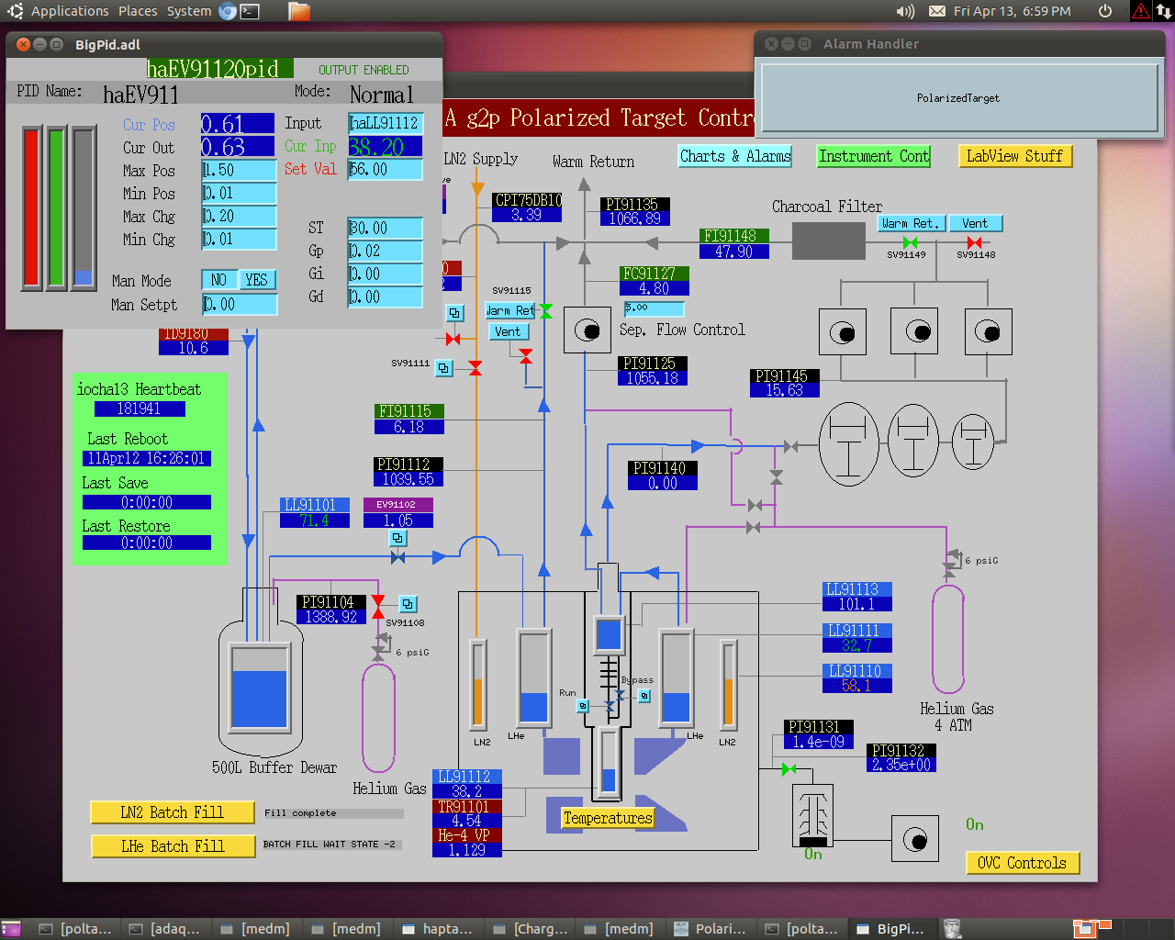Click the pump icon left of OVC Controls
The width and height of the screenshot is (1175, 940).
[915, 839]
